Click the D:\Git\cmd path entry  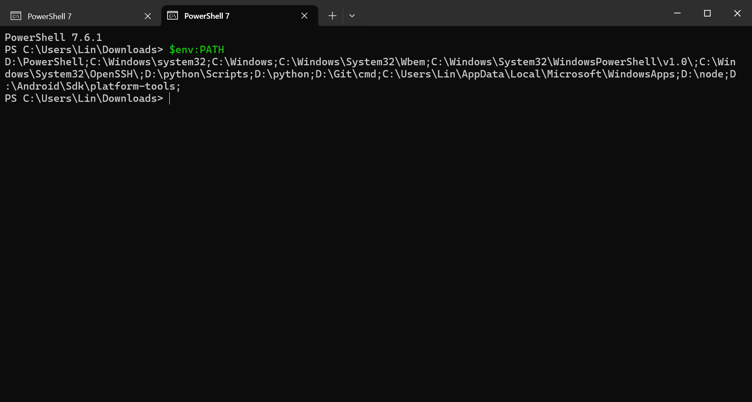click(346, 74)
